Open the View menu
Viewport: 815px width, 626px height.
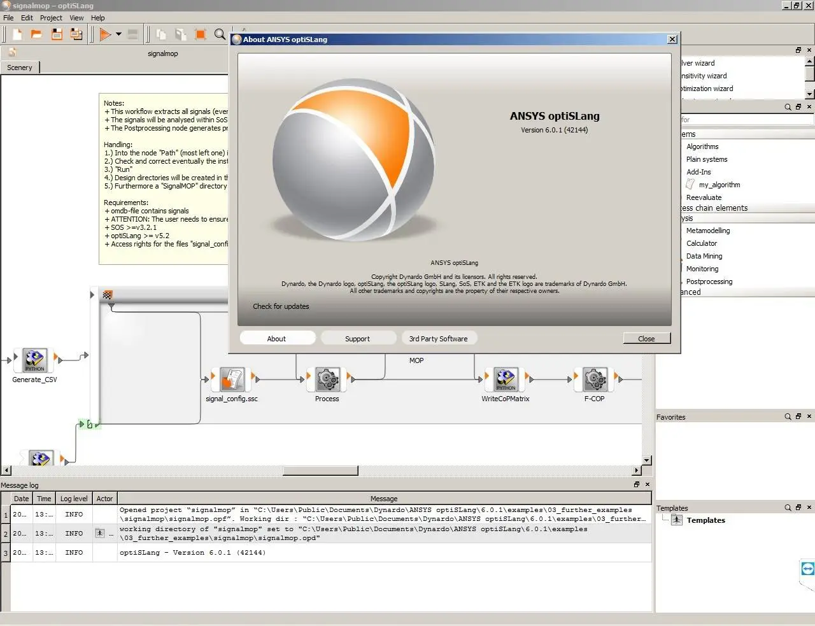[76, 18]
